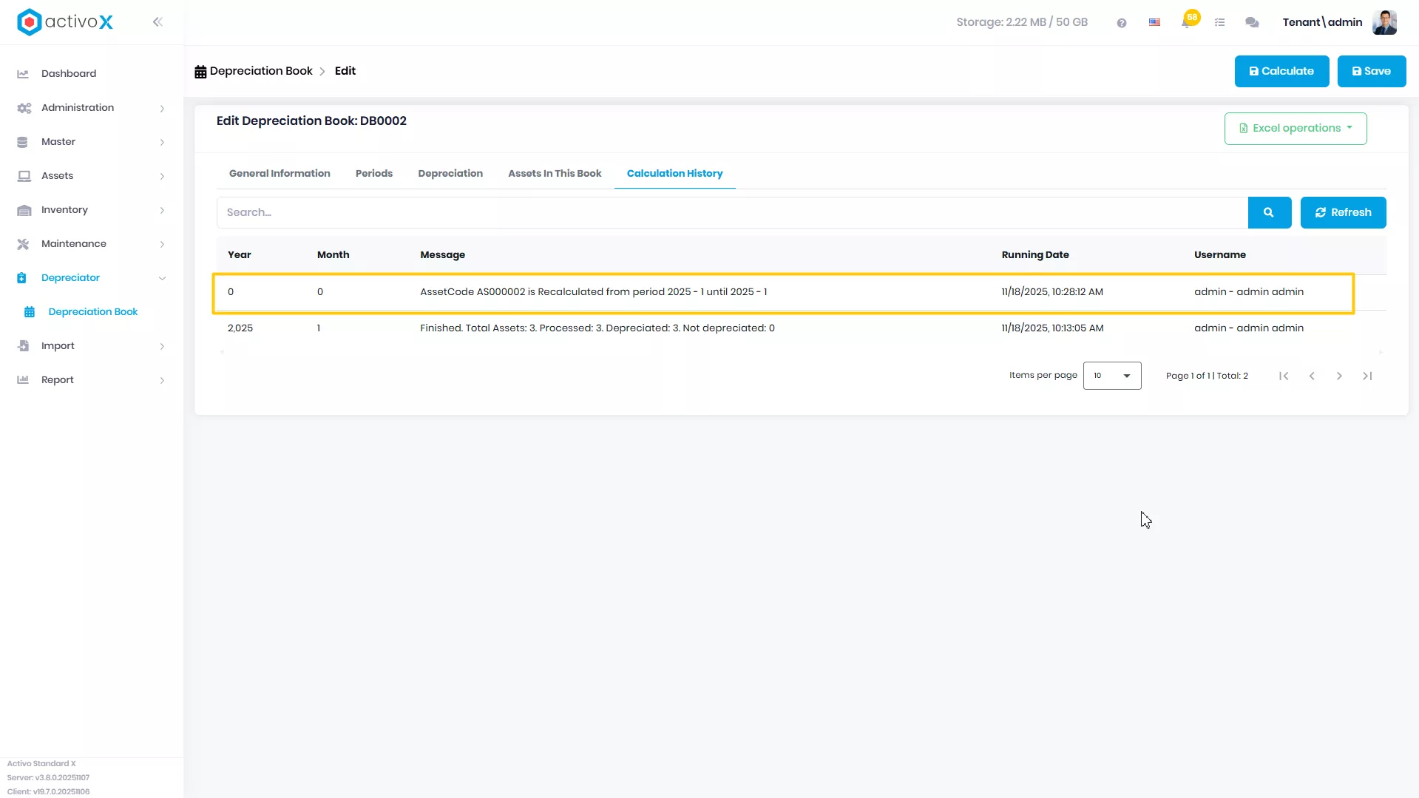
Task: Click the Administration gears icon
Action: coord(24,108)
